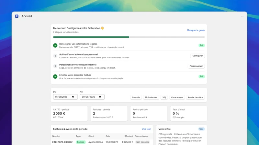Open the three-dots more menu
The image size is (259, 145).
pos(242,16)
